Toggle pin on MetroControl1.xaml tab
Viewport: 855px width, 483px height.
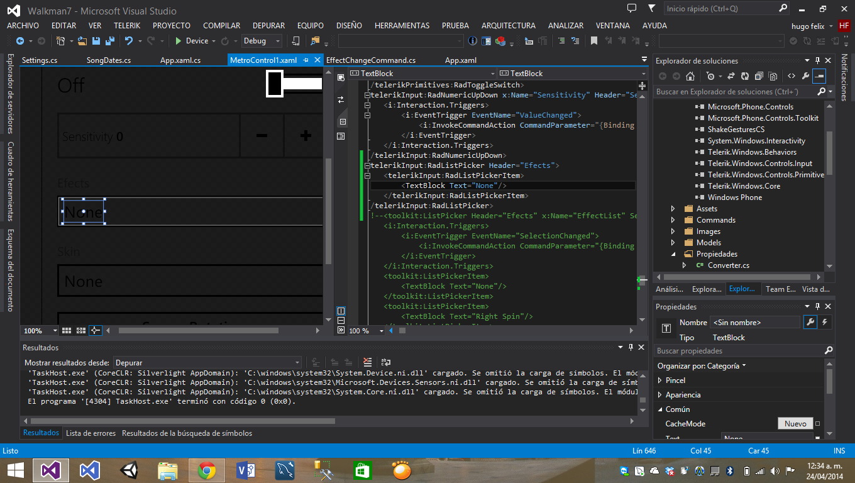(306, 60)
